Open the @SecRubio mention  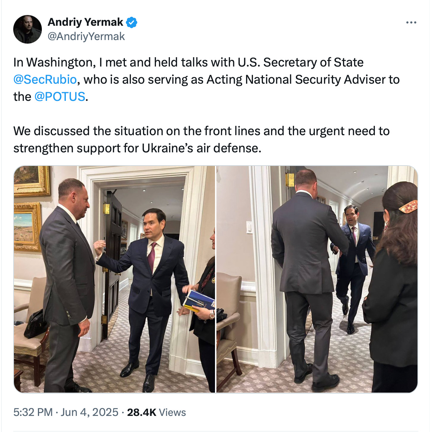coord(45,79)
